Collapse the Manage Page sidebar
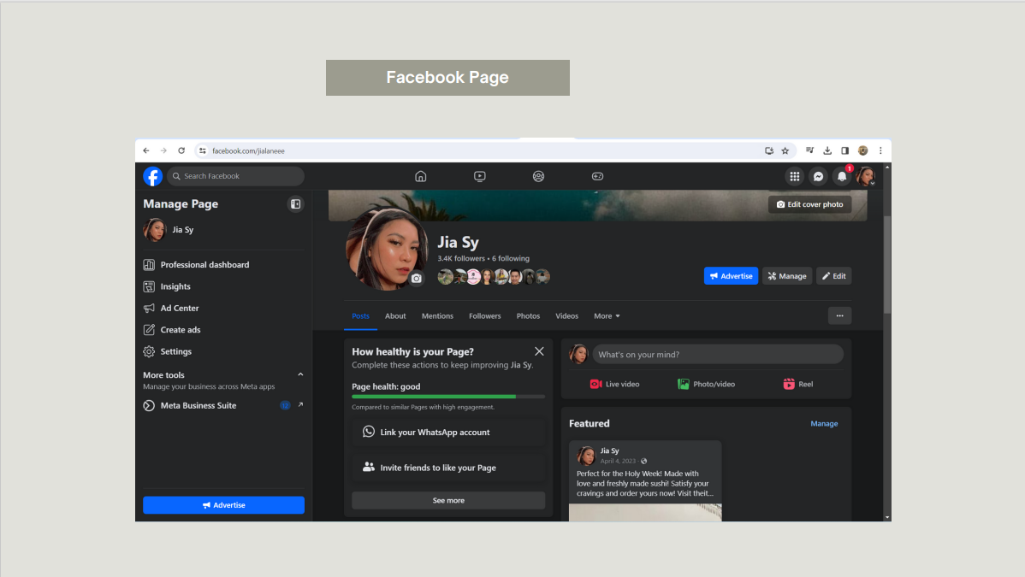This screenshot has width=1025, height=577. (295, 204)
